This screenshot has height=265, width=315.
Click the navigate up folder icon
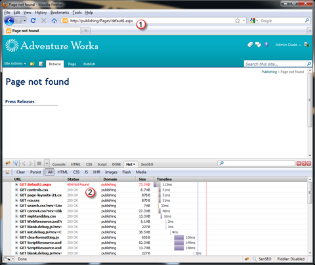[x=32, y=64]
